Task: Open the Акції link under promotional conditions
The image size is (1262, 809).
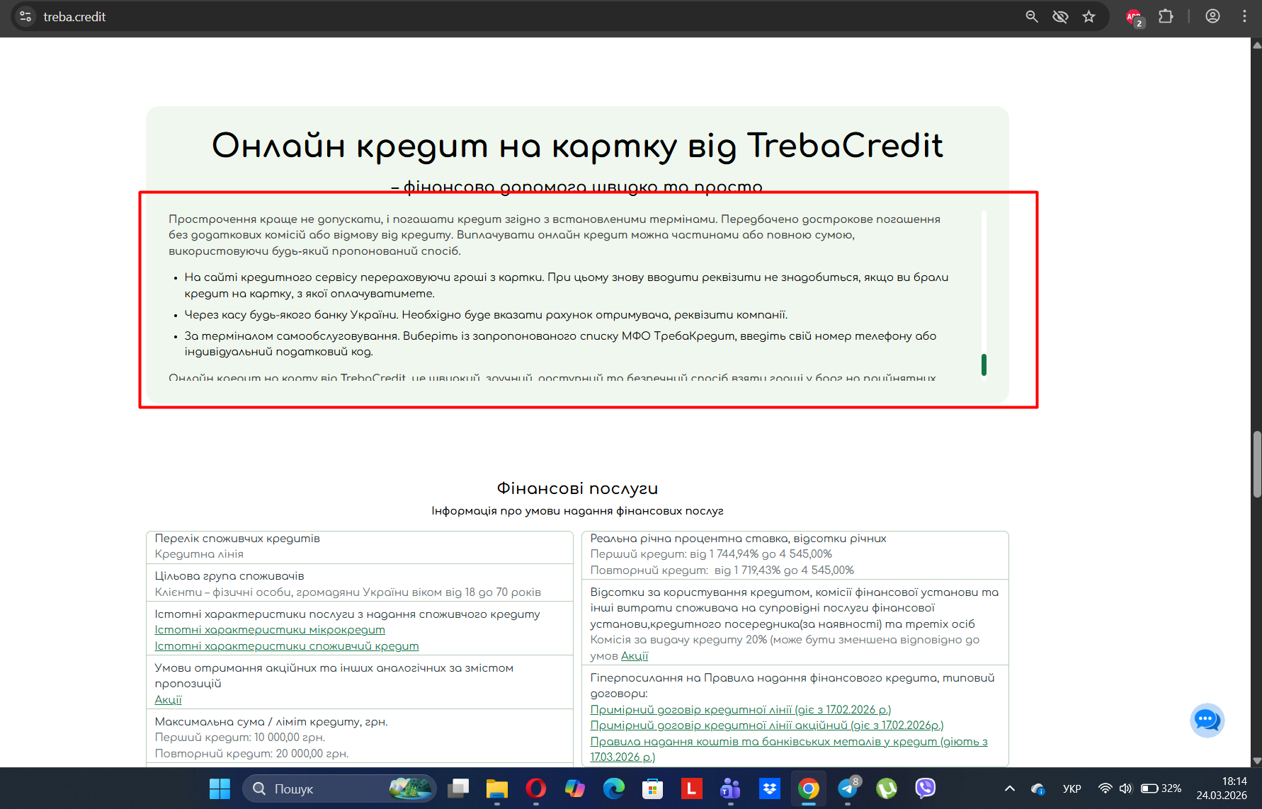Action: coord(169,700)
